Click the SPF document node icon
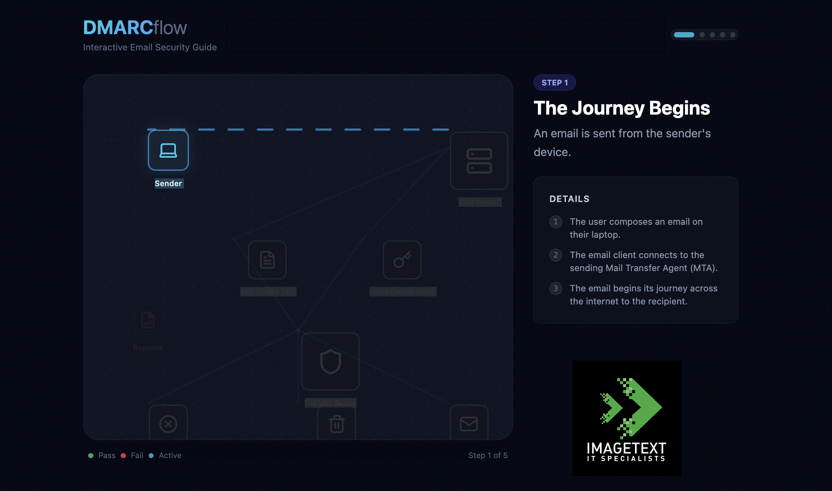This screenshot has height=491, width=832. pos(267,260)
